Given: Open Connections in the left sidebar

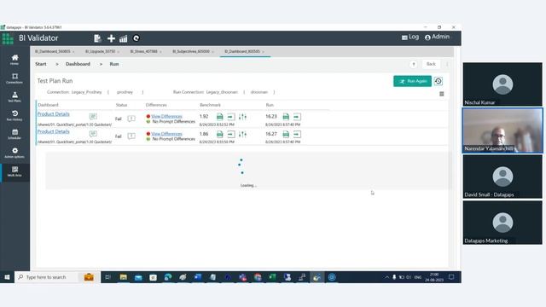Looking at the screenshot, I should click(x=15, y=78).
